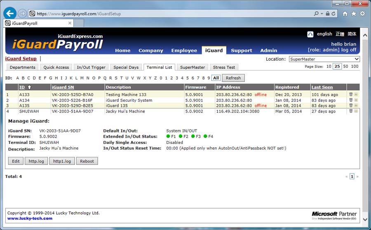Open http1.log button
Screen dimensions: 371x230
(62, 161)
